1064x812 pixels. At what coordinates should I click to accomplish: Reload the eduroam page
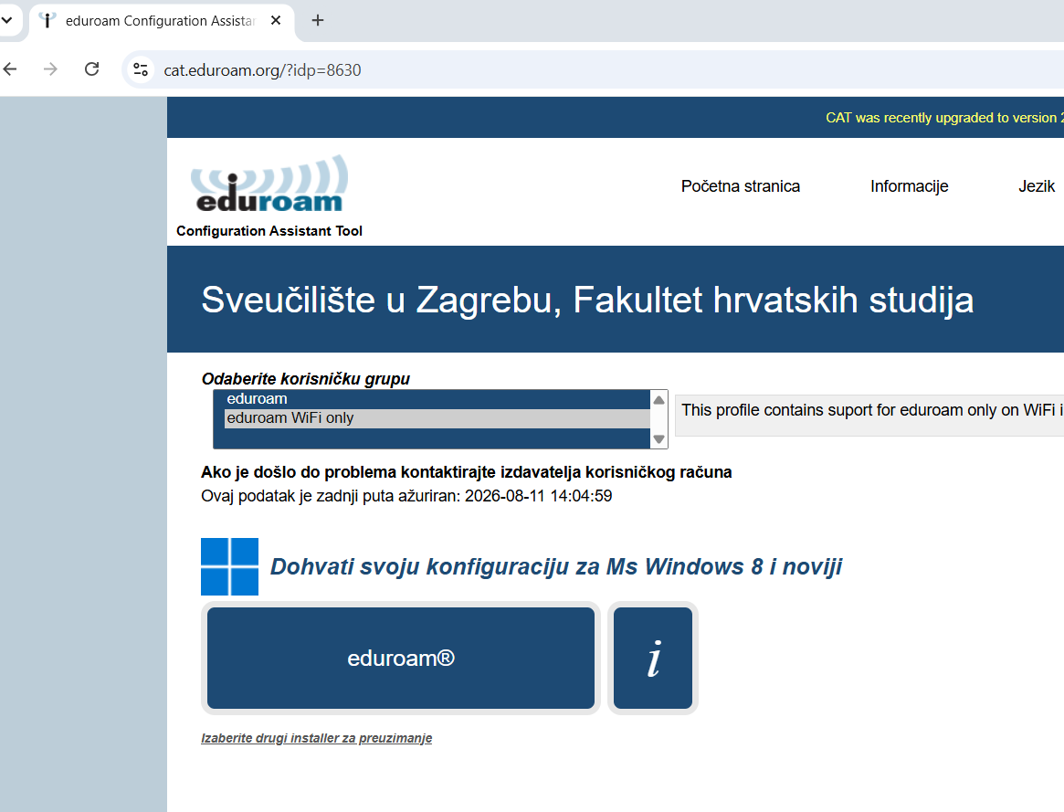click(91, 69)
